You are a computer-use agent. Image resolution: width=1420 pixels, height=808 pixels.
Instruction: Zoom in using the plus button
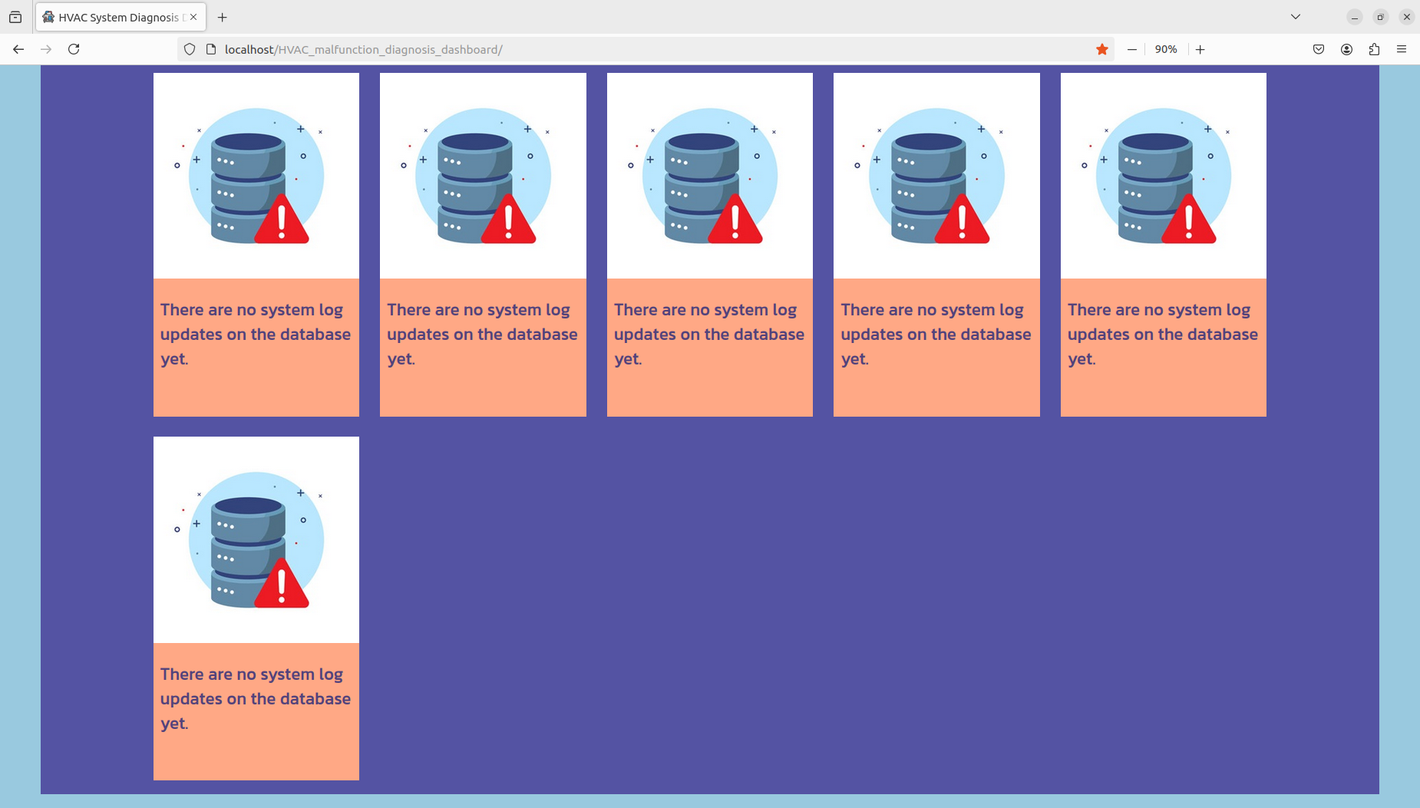coord(1200,49)
